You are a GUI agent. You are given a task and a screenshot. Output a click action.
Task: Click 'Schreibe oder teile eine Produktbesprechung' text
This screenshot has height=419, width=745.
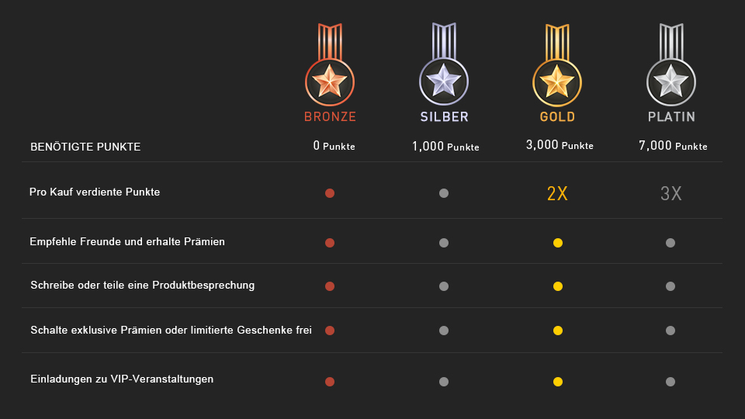pos(143,285)
